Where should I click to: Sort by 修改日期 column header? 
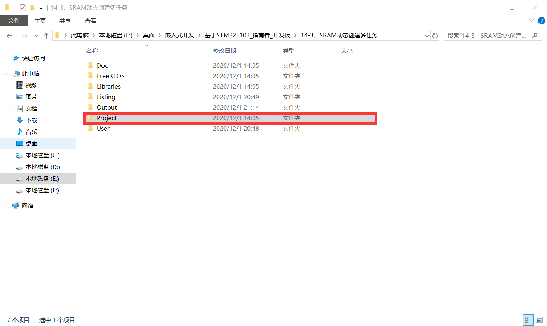pyautogui.click(x=225, y=51)
